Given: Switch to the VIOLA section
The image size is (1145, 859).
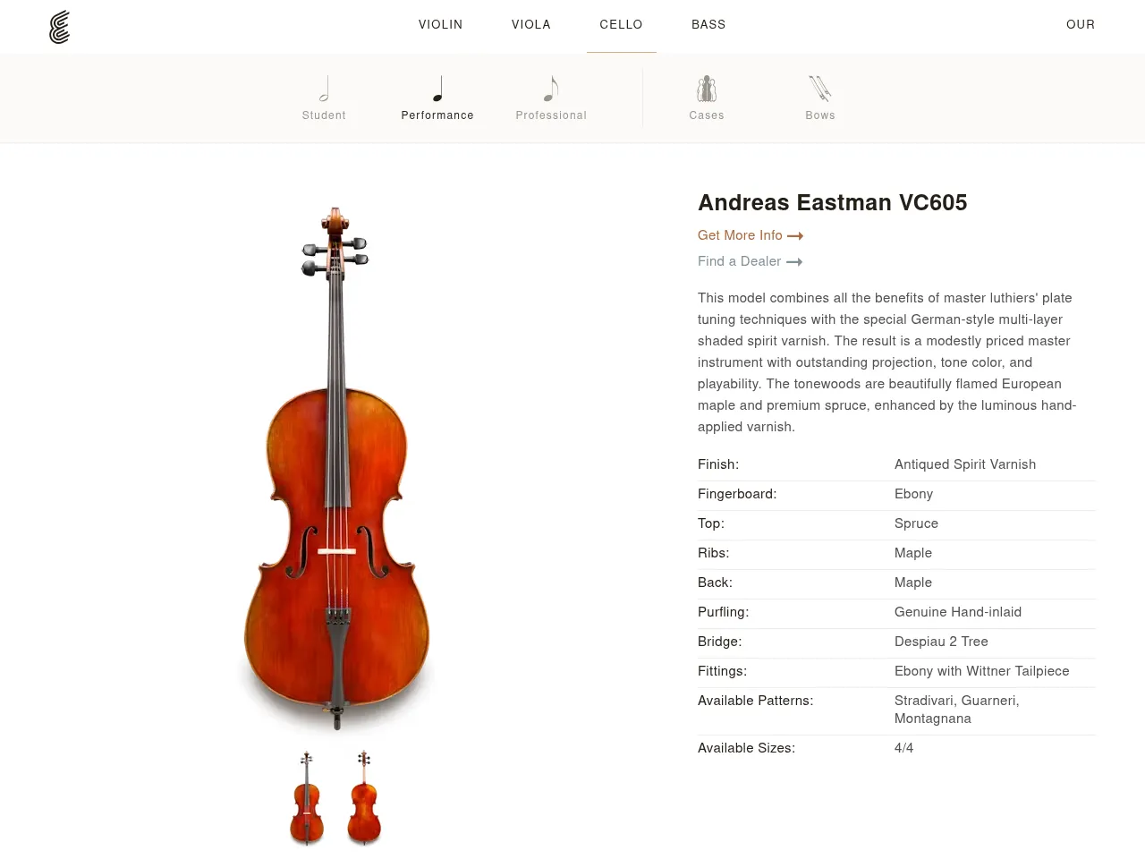Looking at the screenshot, I should coord(530,25).
